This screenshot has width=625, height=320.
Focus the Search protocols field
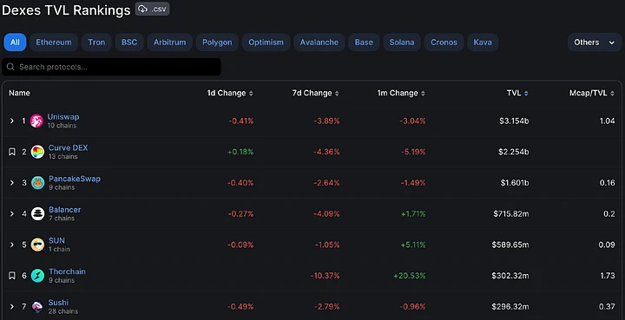(112, 67)
